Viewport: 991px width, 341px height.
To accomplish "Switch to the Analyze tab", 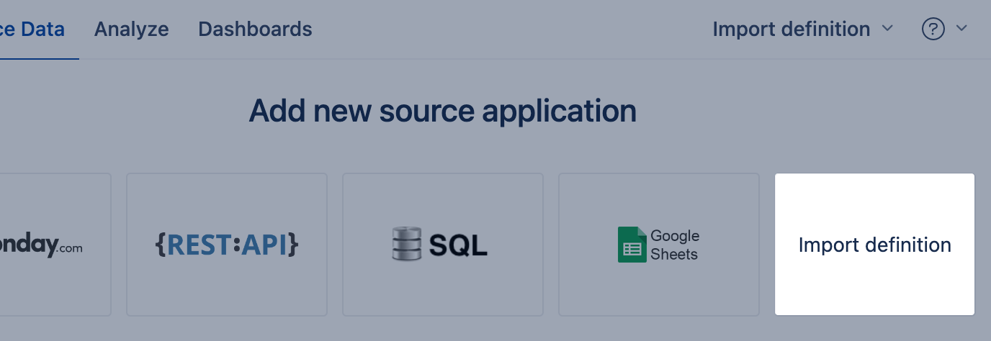I will (x=131, y=29).
